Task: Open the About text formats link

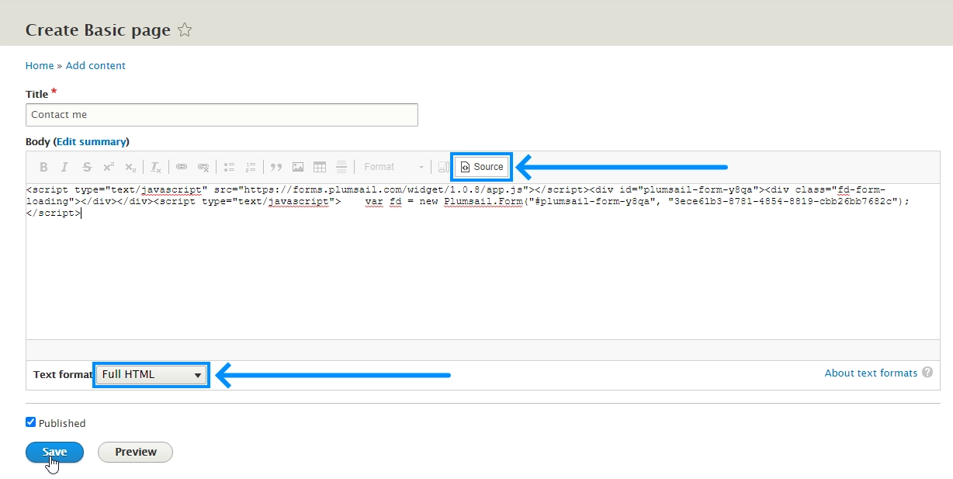Action: tap(871, 373)
